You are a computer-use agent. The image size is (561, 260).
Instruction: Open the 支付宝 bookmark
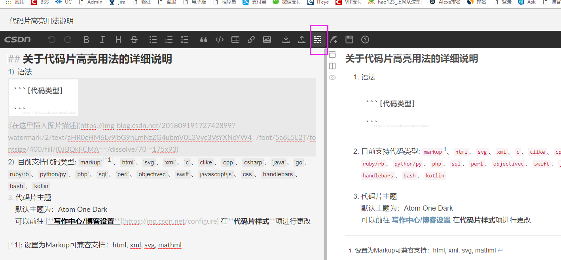[254, 2]
